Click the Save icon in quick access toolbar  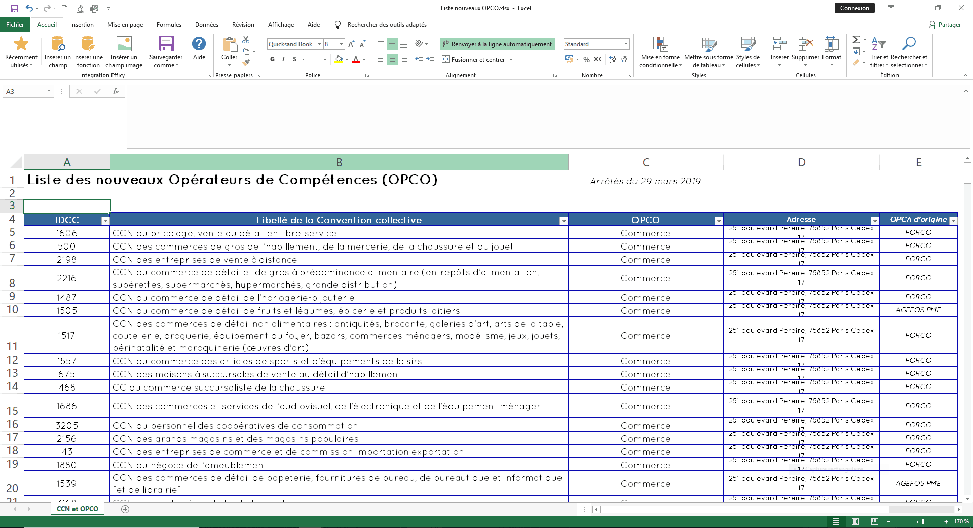pyautogui.click(x=15, y=8)
